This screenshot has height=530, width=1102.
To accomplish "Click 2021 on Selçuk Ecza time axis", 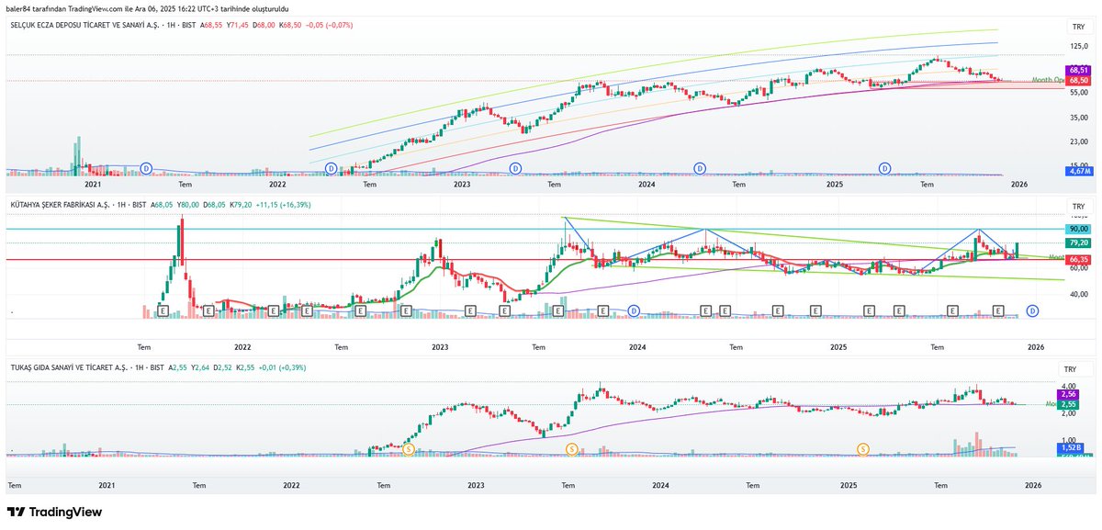I will (x=93, y=184).
